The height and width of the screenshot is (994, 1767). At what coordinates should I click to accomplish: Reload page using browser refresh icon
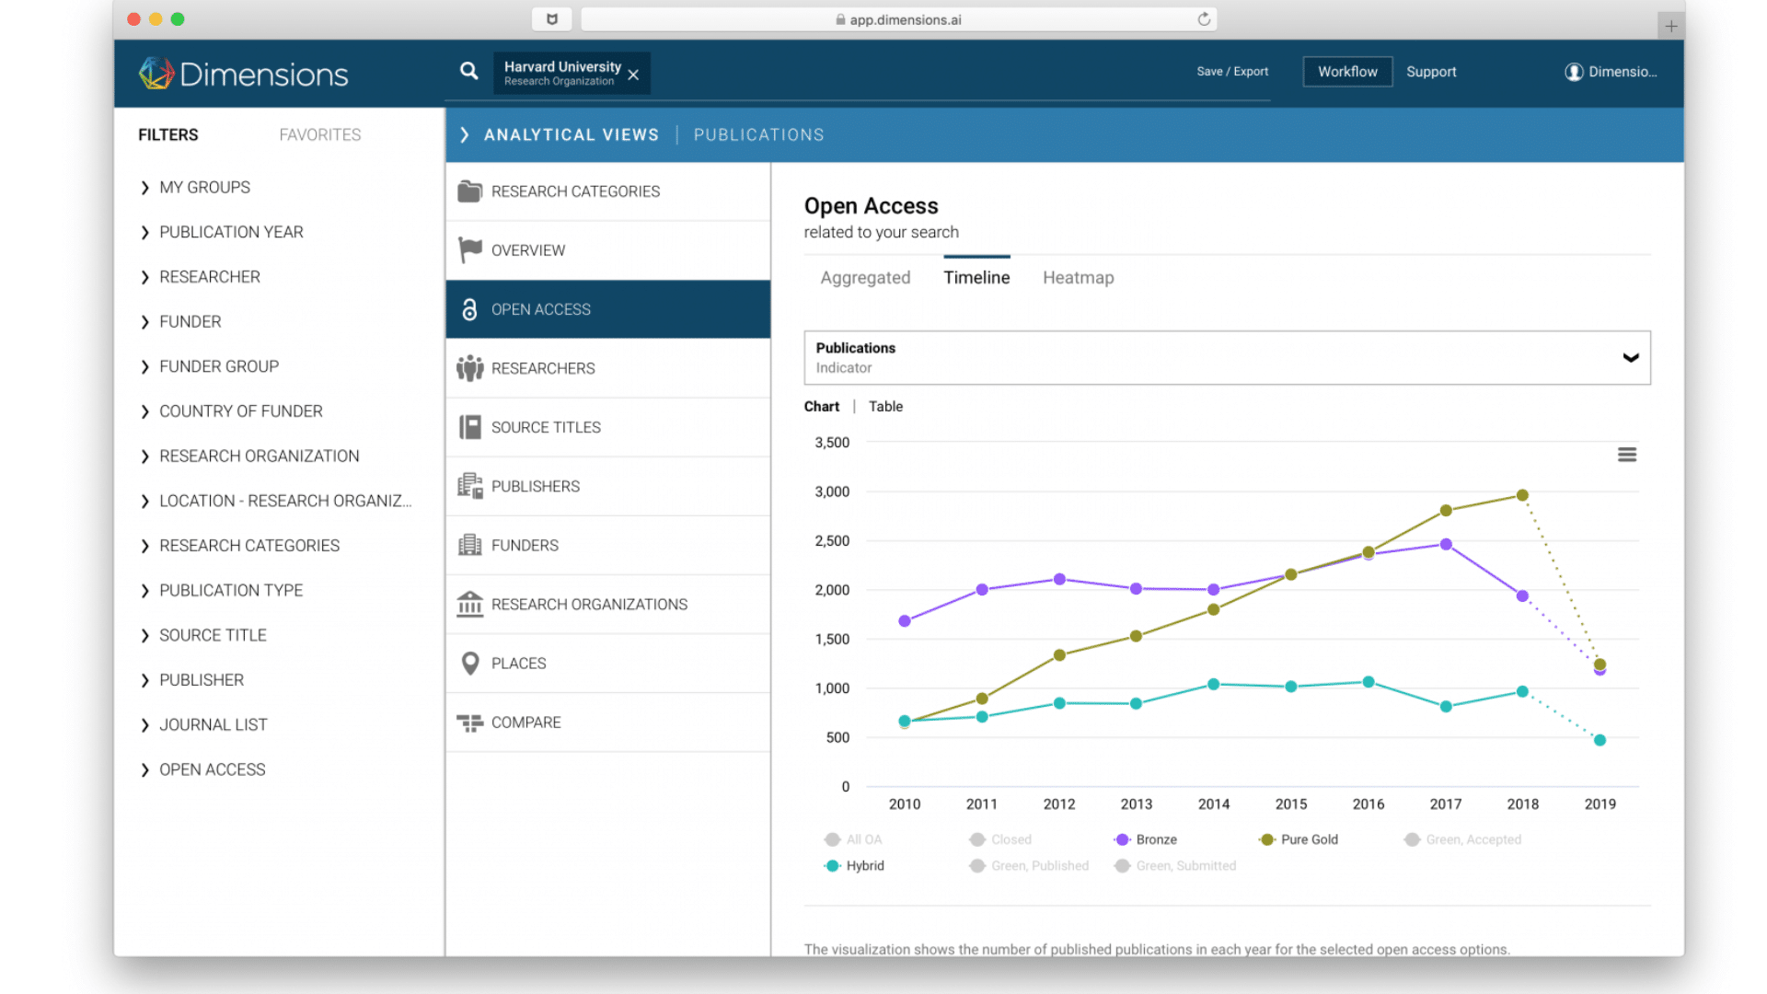tap(1203, 19)
